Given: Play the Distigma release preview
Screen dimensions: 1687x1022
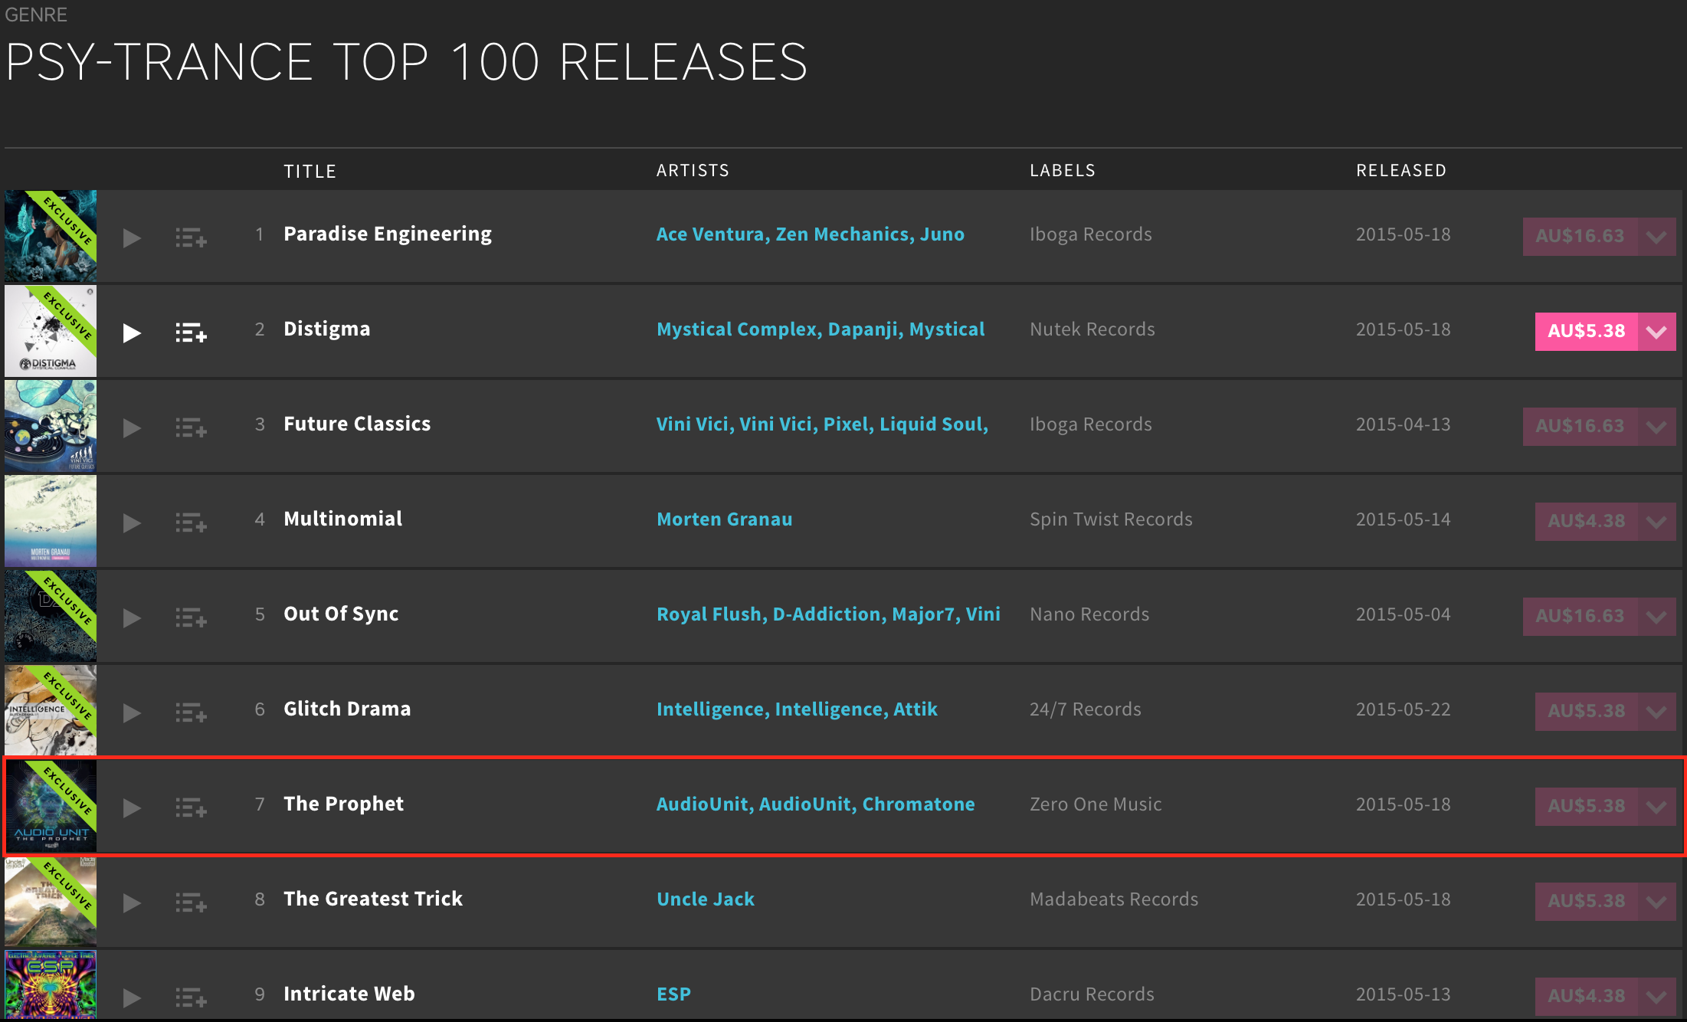Looking at the screenshot, I should 132,332.
